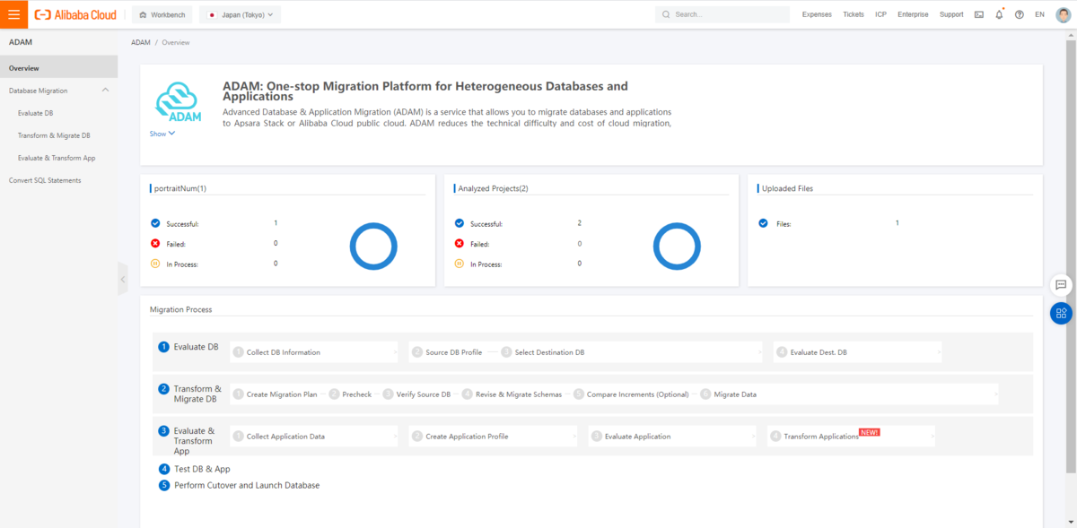Click Revise & Migrate Schemas step
The image size is (1077, 528).
[x=519, y=394]
